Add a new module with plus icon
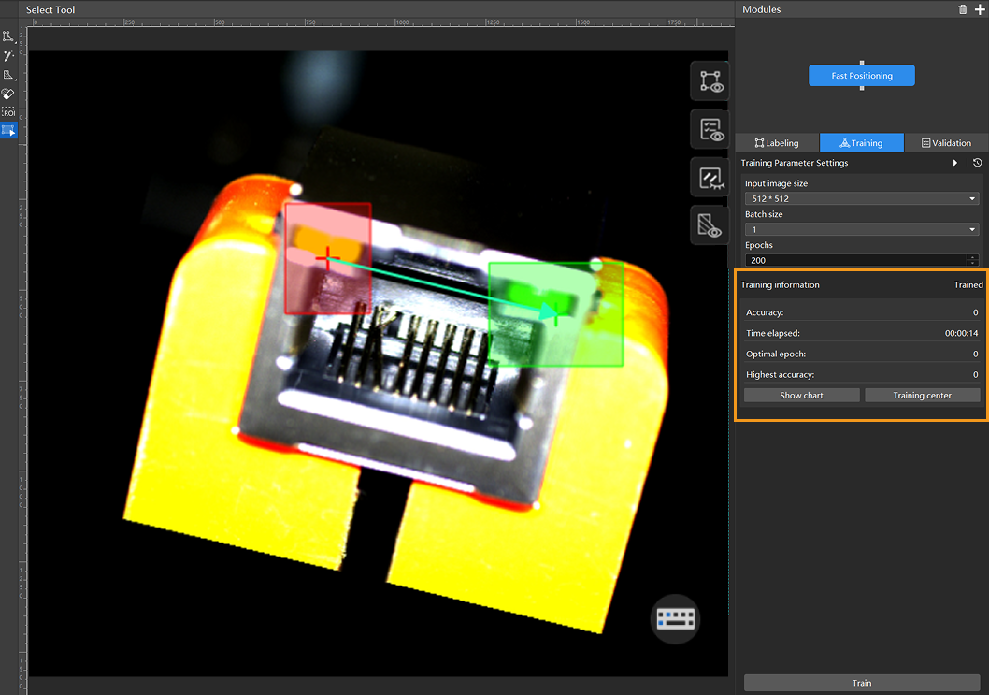Viewport: 989px width, 695px height. [979, 9]
